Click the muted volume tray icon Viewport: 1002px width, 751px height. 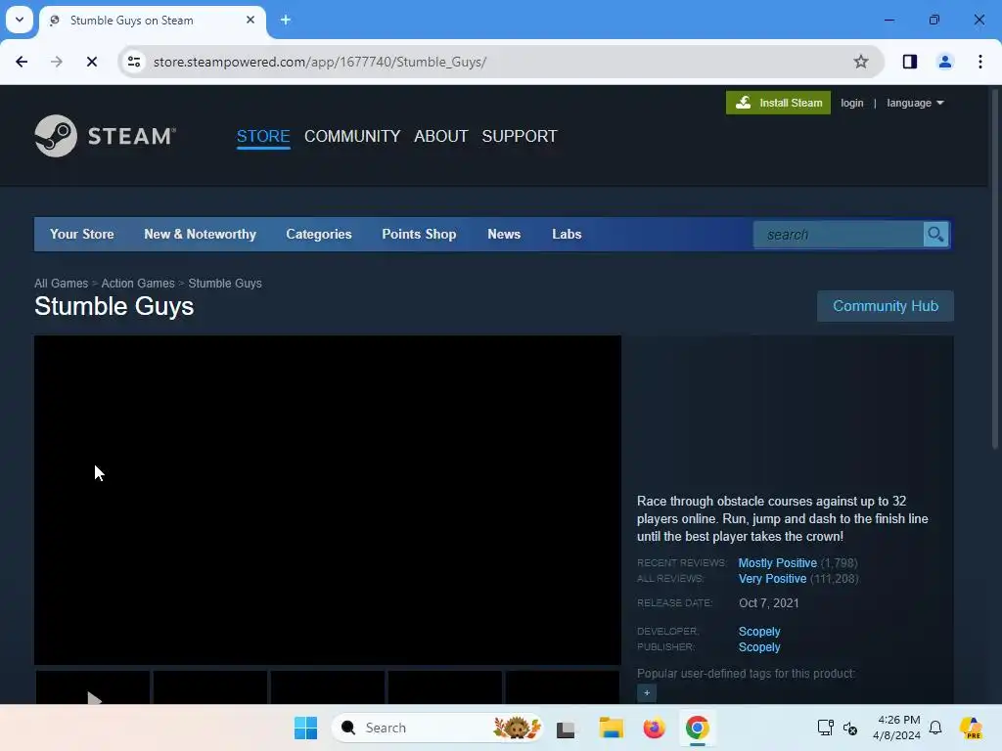[850, 728]
